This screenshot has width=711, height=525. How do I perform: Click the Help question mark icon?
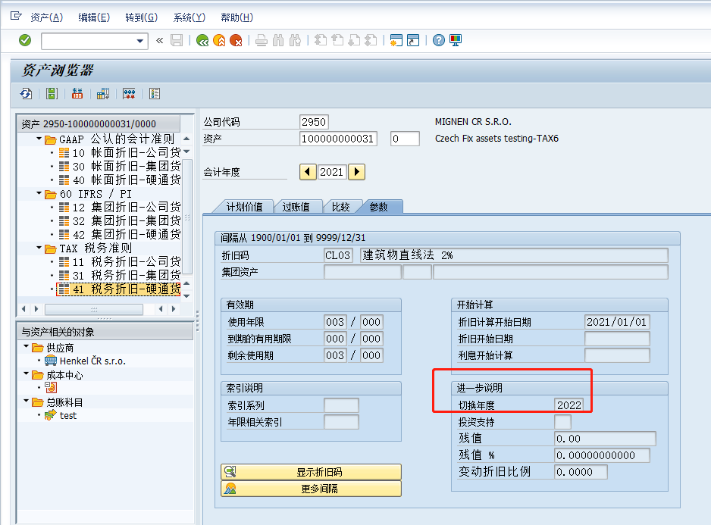pyautogui.click(x=439, y=42)
